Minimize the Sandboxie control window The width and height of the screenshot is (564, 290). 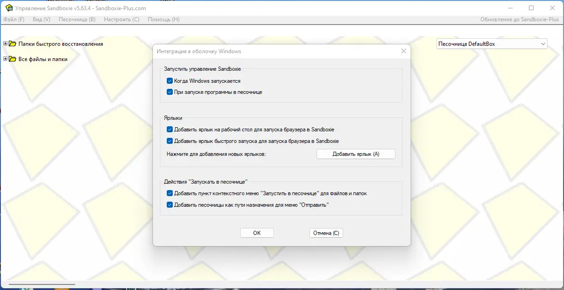[x=510, y=8]
